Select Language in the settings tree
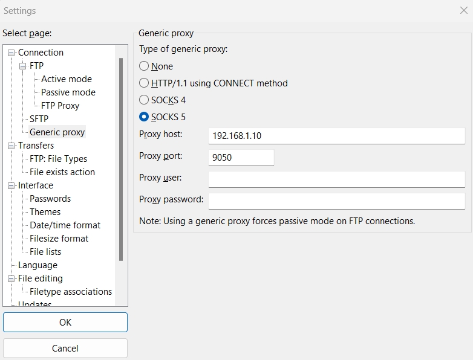473x360 pixels. (x=38, y=265)
